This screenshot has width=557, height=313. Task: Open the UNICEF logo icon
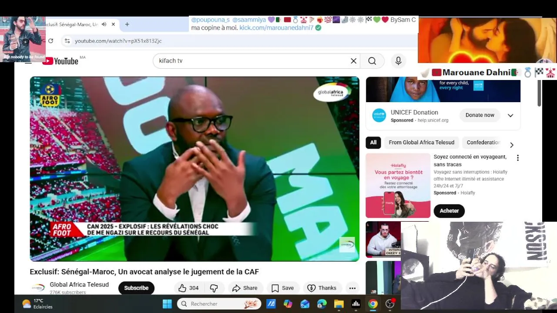[x=379, y=115]
